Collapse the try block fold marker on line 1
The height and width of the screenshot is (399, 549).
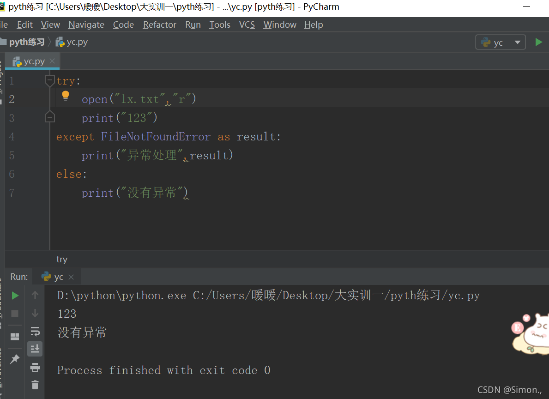pyautogui.click(x=50, y=81)
